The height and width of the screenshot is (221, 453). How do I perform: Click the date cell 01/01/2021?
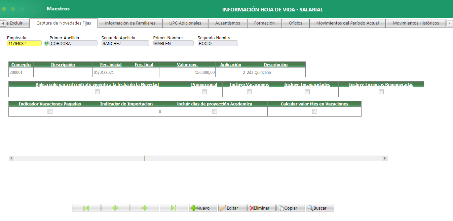coord(111,72)
